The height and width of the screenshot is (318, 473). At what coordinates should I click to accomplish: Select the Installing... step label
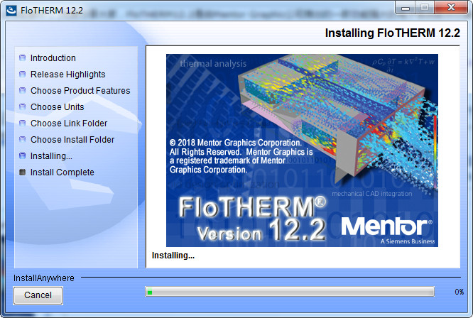[51, 156]
